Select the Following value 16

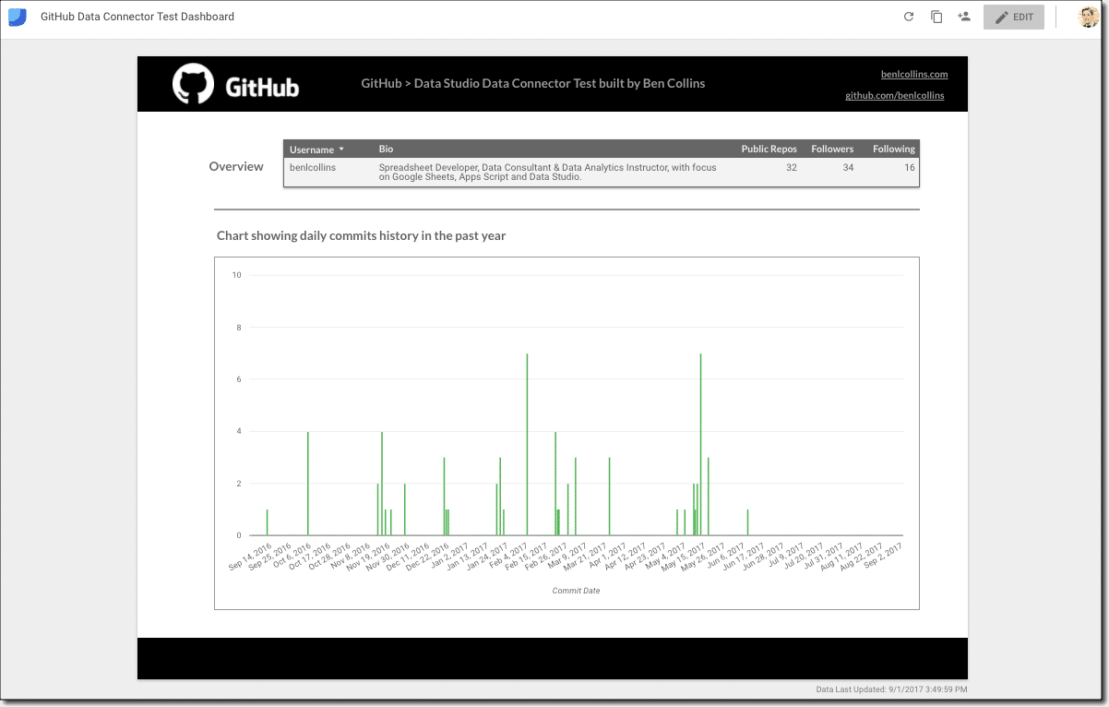pos(910,168)
